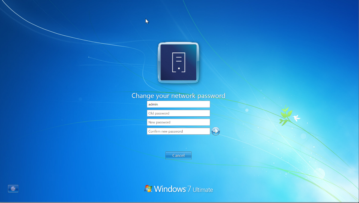
Task: Place cursor in the username box showing admin
Action: (178, 104)
